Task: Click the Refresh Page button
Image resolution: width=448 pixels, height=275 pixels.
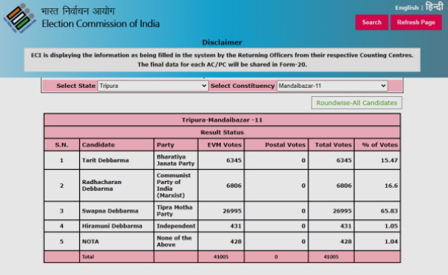Action: pyautogui.click(x=416, y=22)
